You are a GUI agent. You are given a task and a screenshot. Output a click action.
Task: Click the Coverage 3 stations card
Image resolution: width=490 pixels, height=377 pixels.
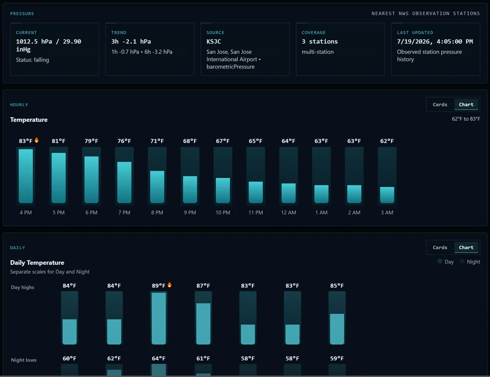(340, 49)
